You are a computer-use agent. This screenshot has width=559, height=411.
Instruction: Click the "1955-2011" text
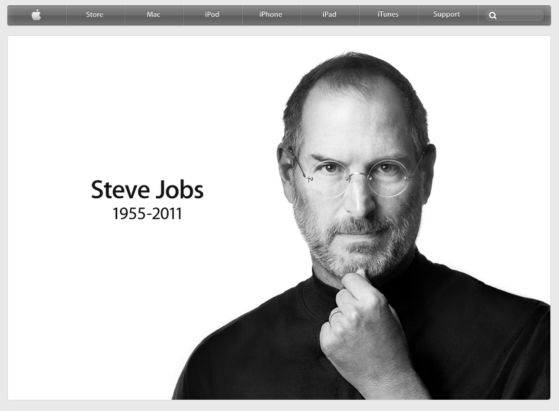coord(147,214)
